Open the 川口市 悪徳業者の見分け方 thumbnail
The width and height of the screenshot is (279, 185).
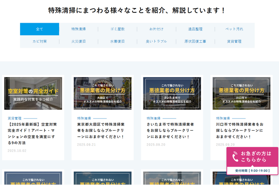click(242, 93)
